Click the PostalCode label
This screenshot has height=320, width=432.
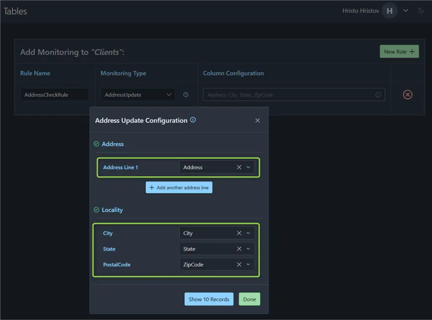click(x=117, y=264)
